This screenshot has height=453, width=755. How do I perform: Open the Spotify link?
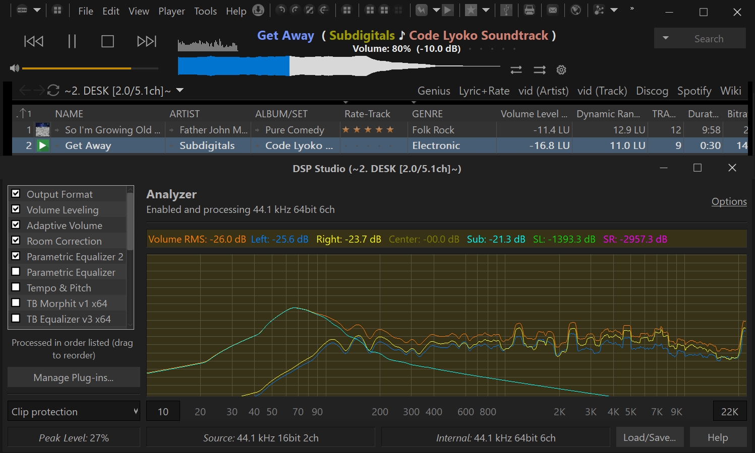694,91
